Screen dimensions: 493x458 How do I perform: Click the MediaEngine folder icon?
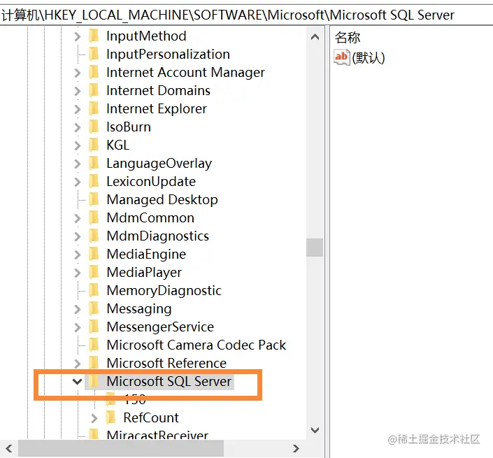[x=94, y=254]
